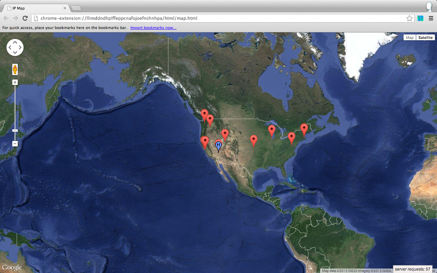Click the back navigation arrow
Screen dimensions: 437x273
tap(6, 18)
